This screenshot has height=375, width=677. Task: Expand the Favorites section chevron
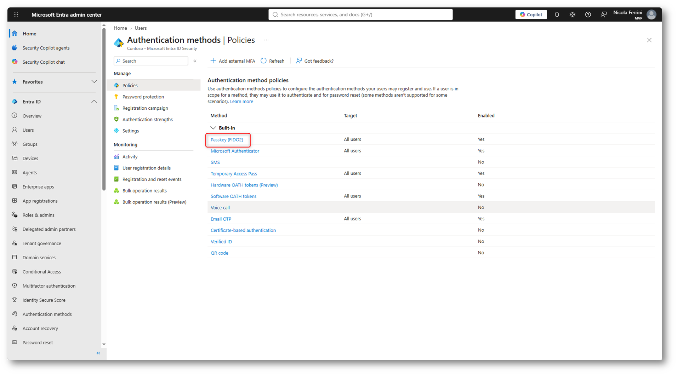click(94, 82)
